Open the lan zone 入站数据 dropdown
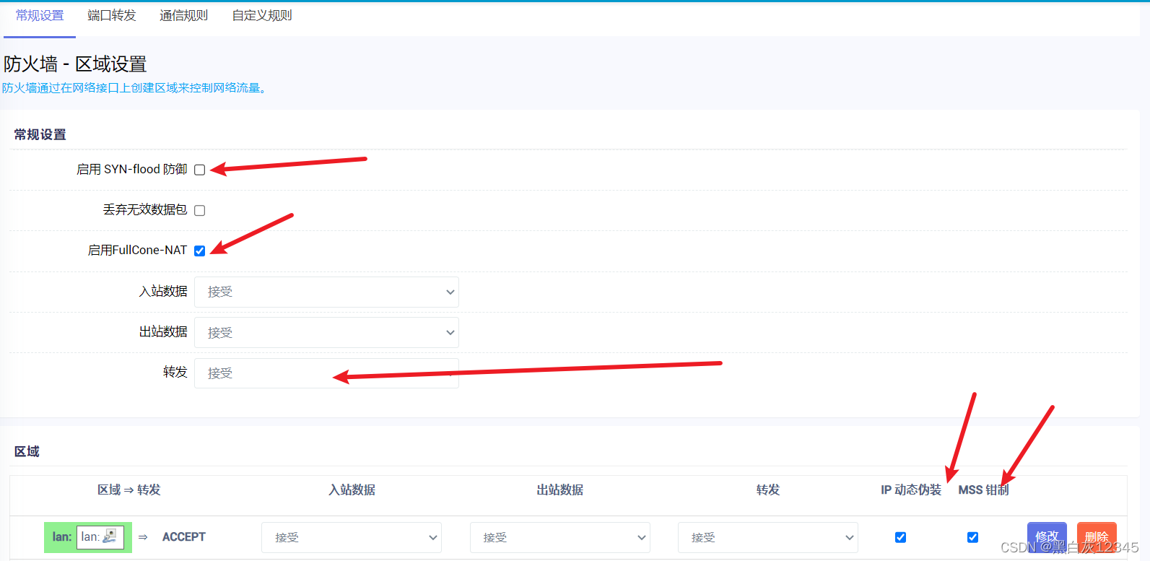This screenshot has height=561, width=1150. coord(352,537)
